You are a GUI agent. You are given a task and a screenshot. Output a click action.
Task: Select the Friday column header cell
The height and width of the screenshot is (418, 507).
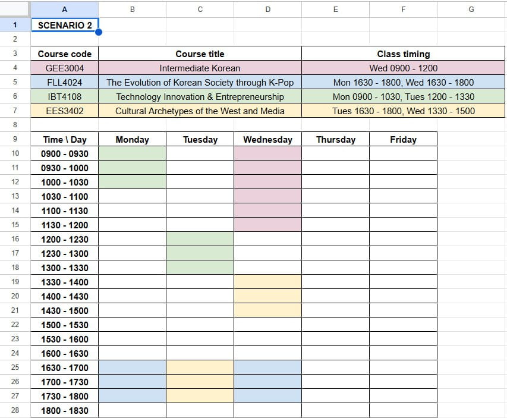point(403,139)
